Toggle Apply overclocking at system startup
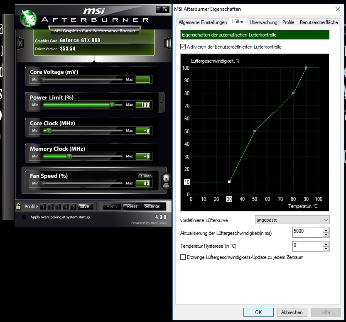The image size is (346, 322). pyautogui.click(x=24, y=217)
